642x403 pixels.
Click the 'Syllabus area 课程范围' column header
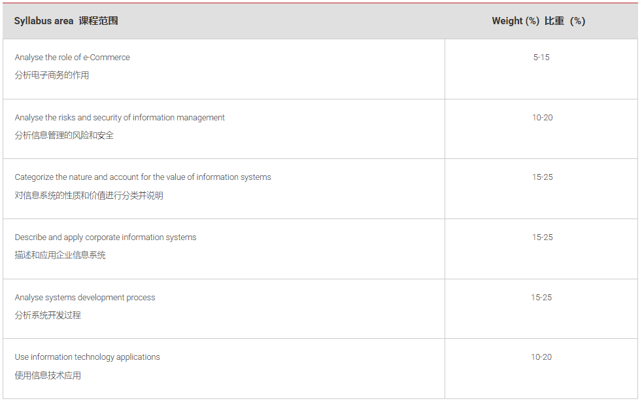[66, 21]
